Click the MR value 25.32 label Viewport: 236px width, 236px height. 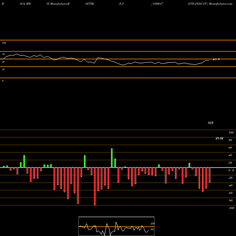point(219,138)
